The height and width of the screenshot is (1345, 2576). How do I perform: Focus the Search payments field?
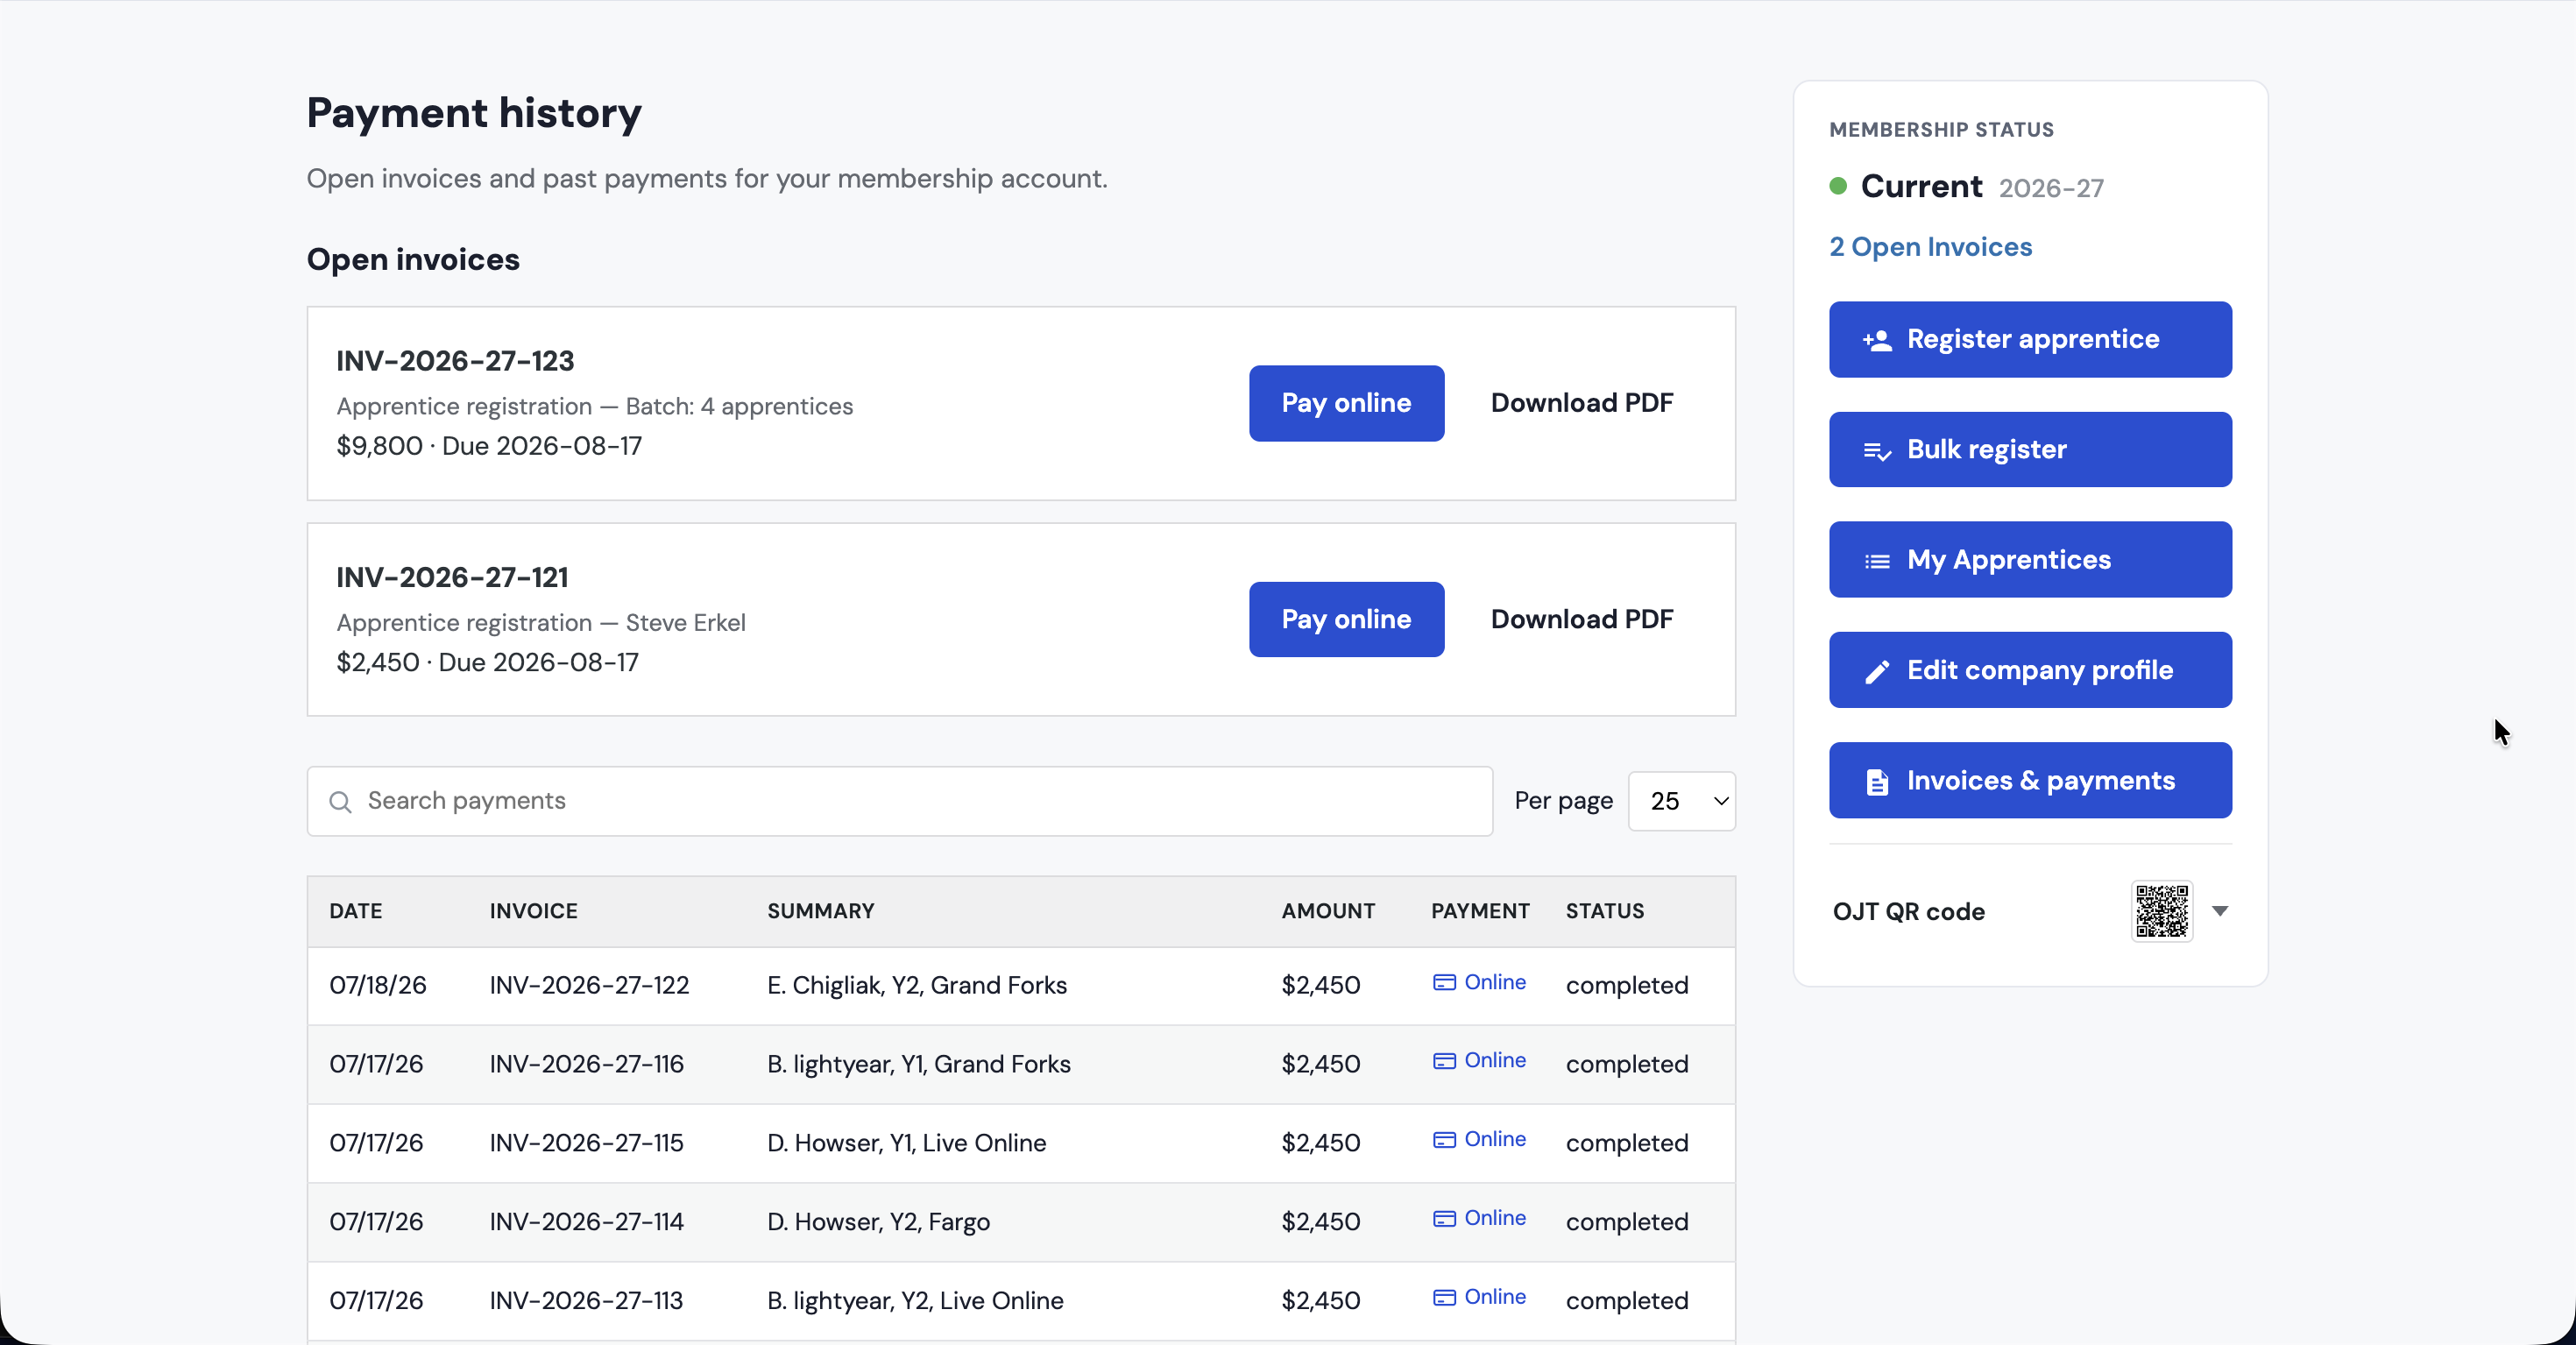[899, 801]
